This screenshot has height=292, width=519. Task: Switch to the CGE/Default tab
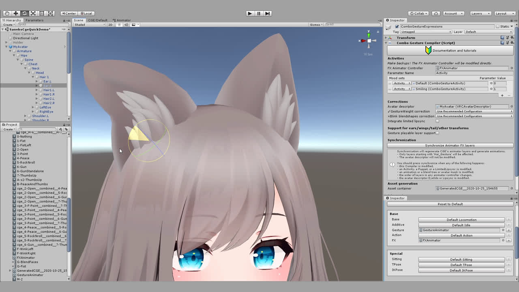click(98, 20)
